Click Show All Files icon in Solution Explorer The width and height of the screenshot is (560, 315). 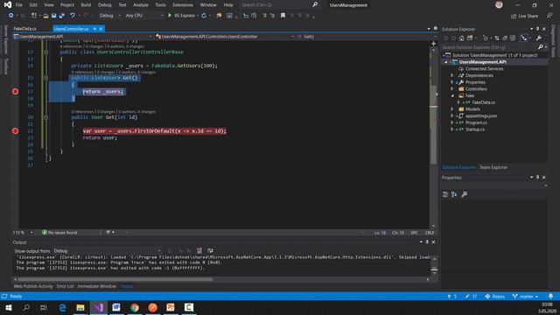pyautogui.click(x=513, y=38)
